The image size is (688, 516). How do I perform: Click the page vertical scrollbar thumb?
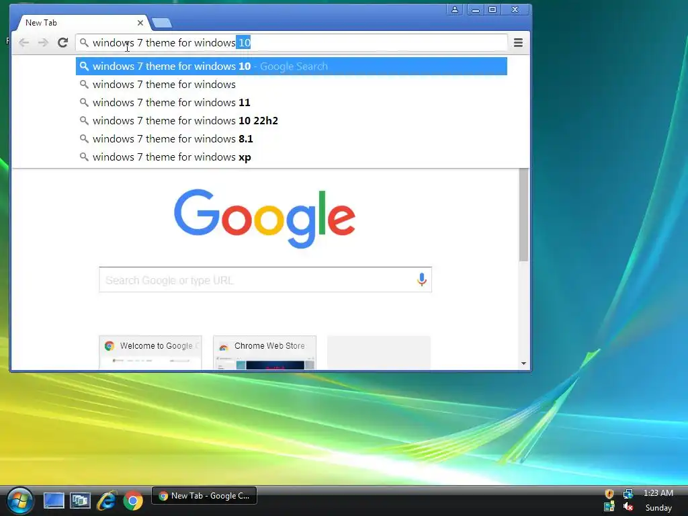coord(523,215)
